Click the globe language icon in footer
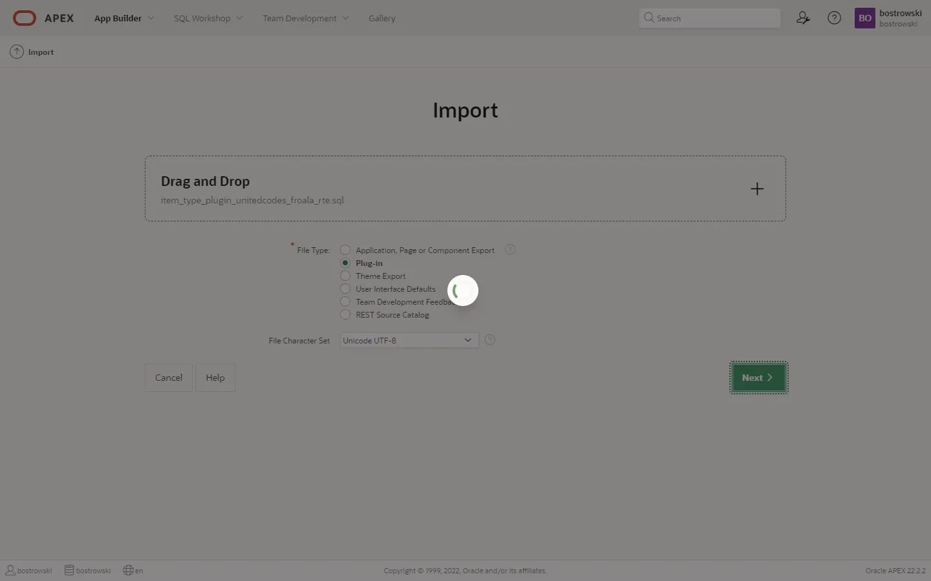This screenshot has width=931, height=581. (x=128, y=570)
